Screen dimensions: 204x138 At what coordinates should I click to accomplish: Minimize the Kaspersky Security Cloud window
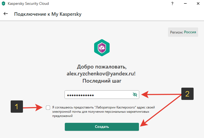click(185, 3)
